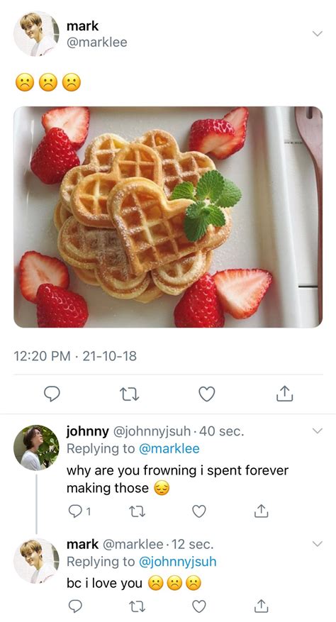
Task: View the waffle and strawberries photo
Action: (x=168, y=217)
